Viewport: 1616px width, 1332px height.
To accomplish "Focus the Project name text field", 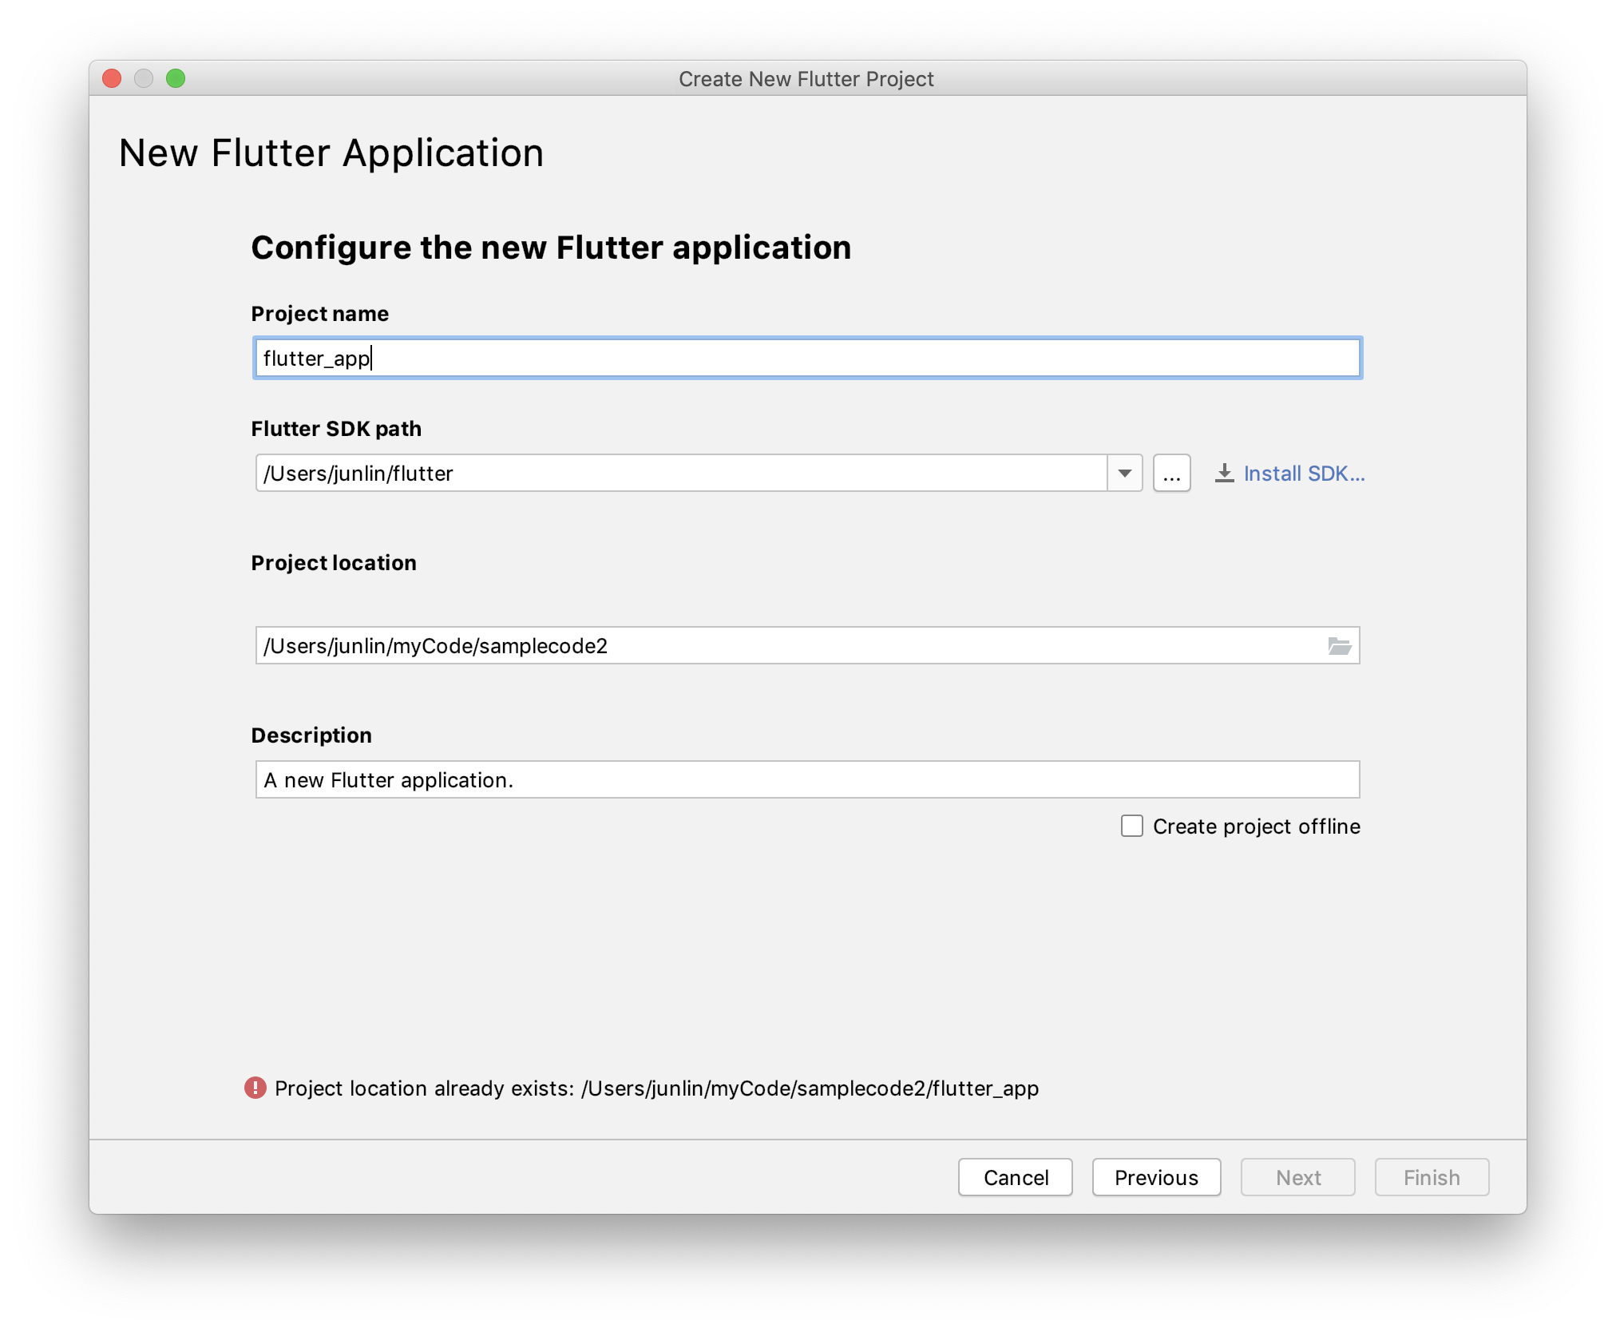I will 806,358.
